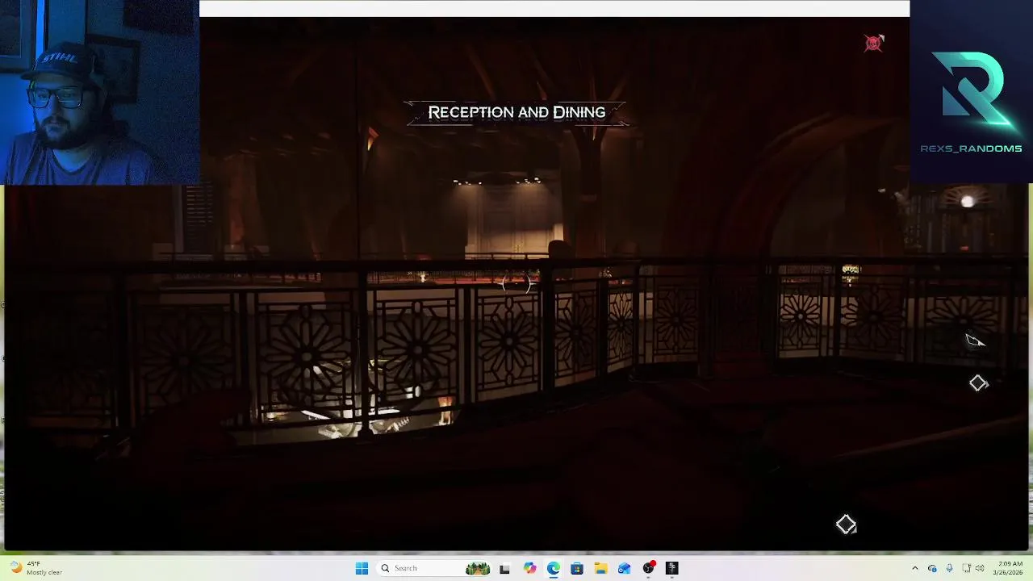The width and height of the screenshot is (1033, 581).
Task: Launch Copilot from the taskbar
Action: 529,568
